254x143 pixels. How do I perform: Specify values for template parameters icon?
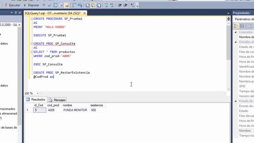tap(133, 5)
